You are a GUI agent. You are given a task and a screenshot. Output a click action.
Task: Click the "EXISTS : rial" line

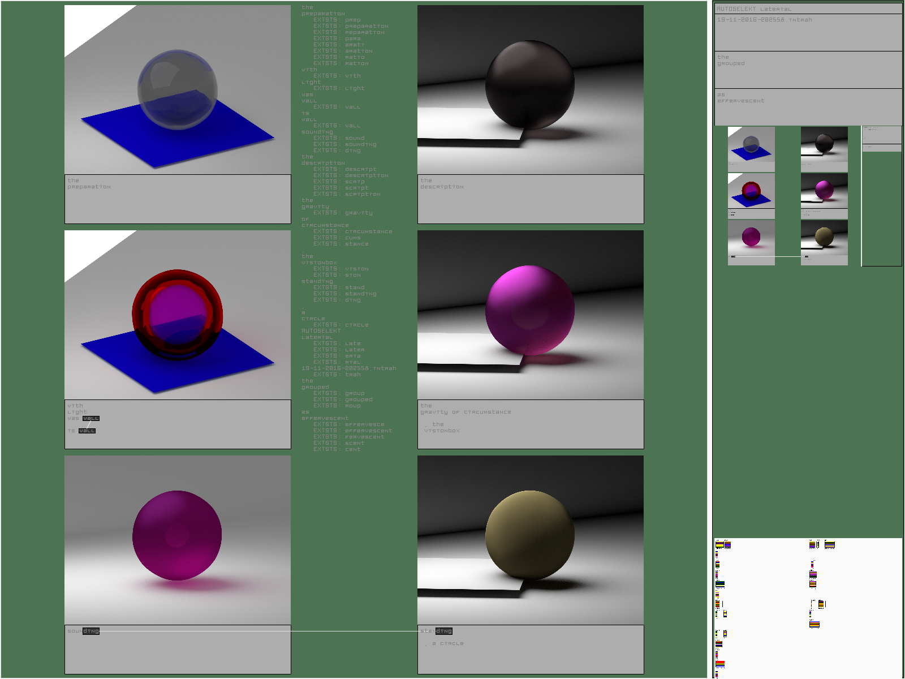[x=337, y=362]
